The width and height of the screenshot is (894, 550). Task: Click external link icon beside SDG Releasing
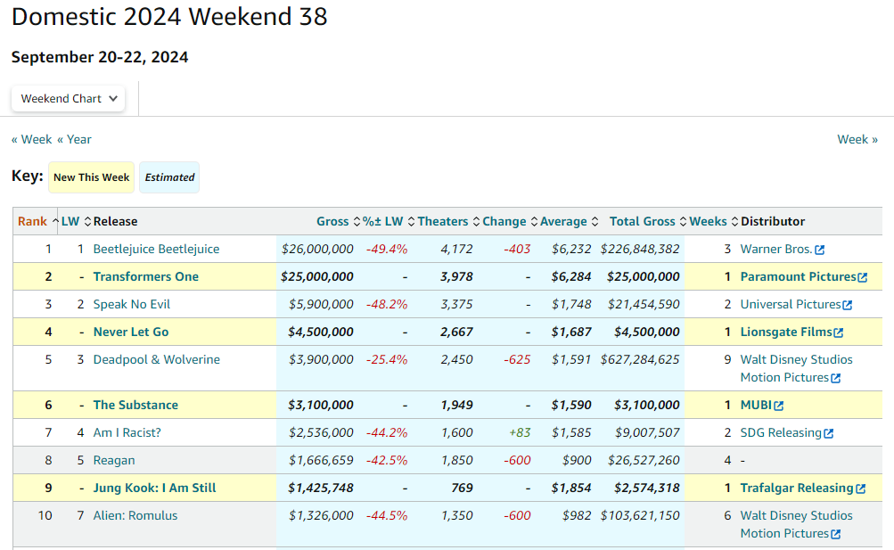tap(828, 433)
